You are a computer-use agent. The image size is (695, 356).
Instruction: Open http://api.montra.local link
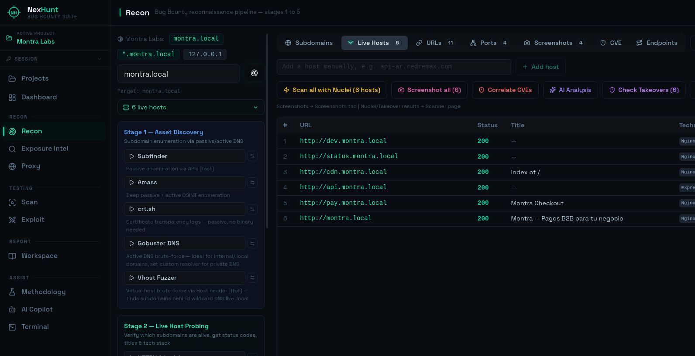click(343, 187)
